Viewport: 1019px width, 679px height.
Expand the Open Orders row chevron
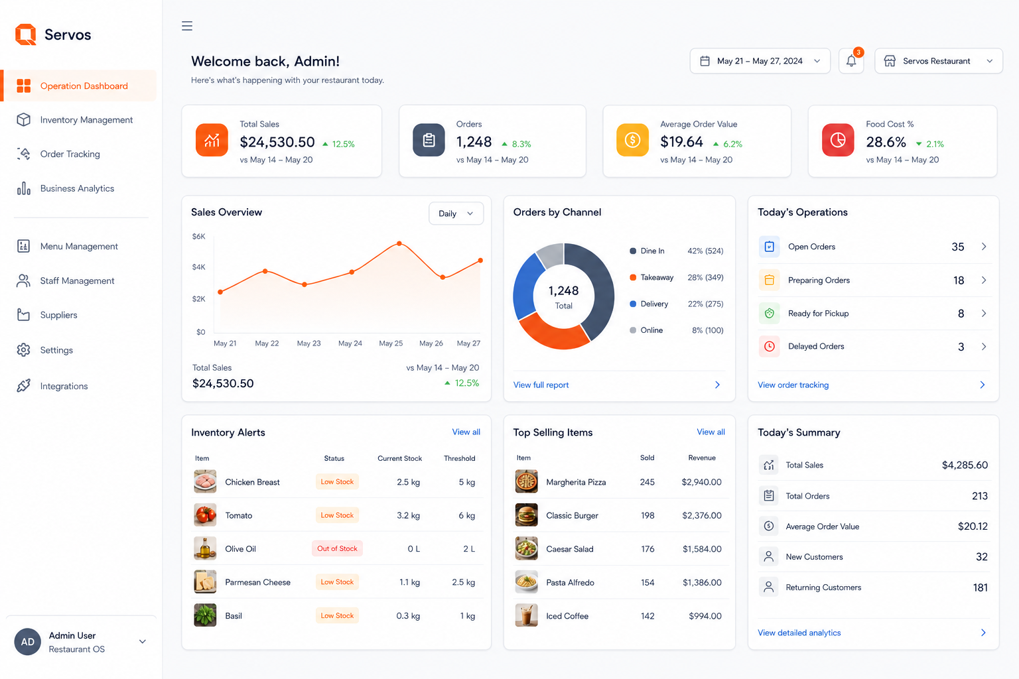(984, 247)
